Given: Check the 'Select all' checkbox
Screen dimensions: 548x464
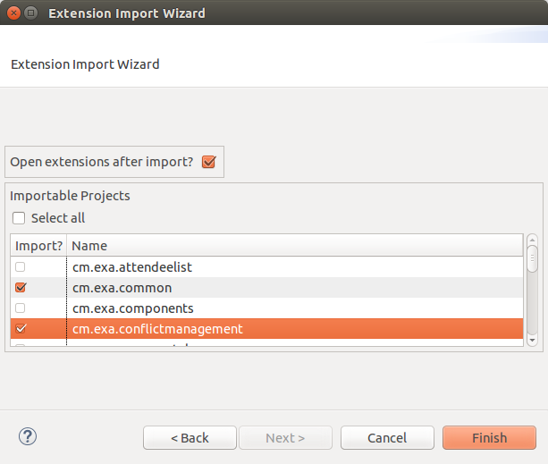Looking at the screenshot, I should (x=19, y=218).
